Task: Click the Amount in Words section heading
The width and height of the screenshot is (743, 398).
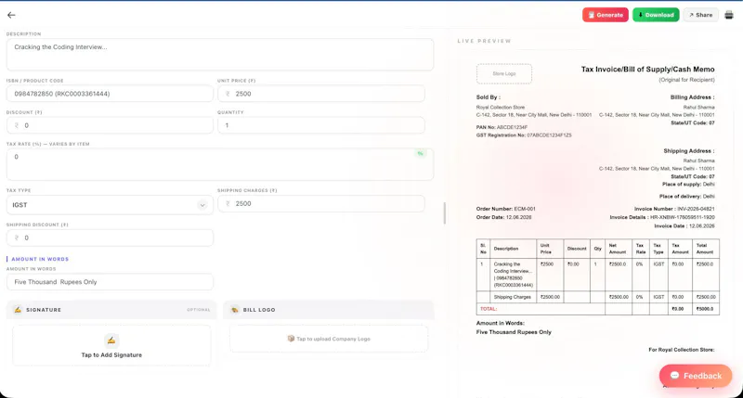Action: click(x=40, y=259)
